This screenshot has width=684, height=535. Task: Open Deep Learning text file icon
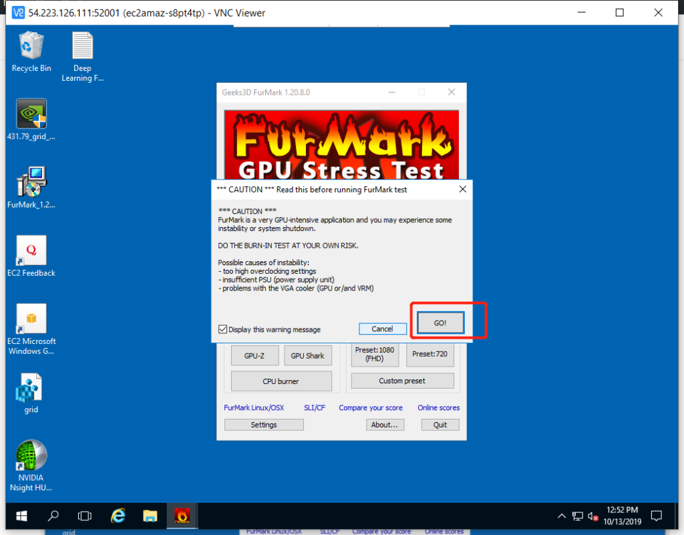tap(82, 47)
